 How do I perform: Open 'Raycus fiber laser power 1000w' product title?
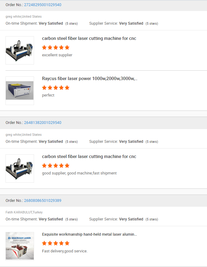click(90, 79)
